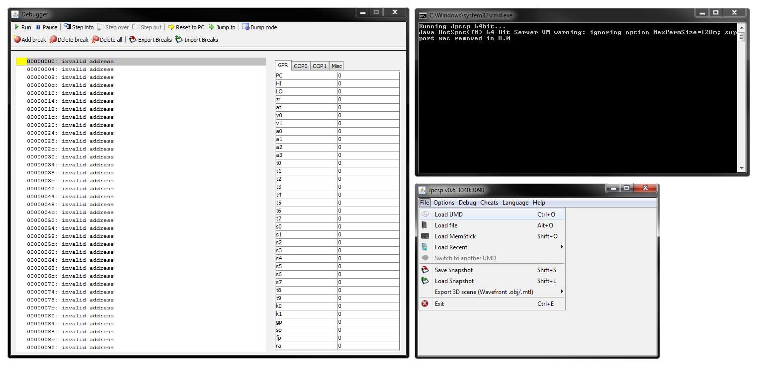
Task: Click Exit in the File menu
Action: pyautogui.click(x=492, y=304)
